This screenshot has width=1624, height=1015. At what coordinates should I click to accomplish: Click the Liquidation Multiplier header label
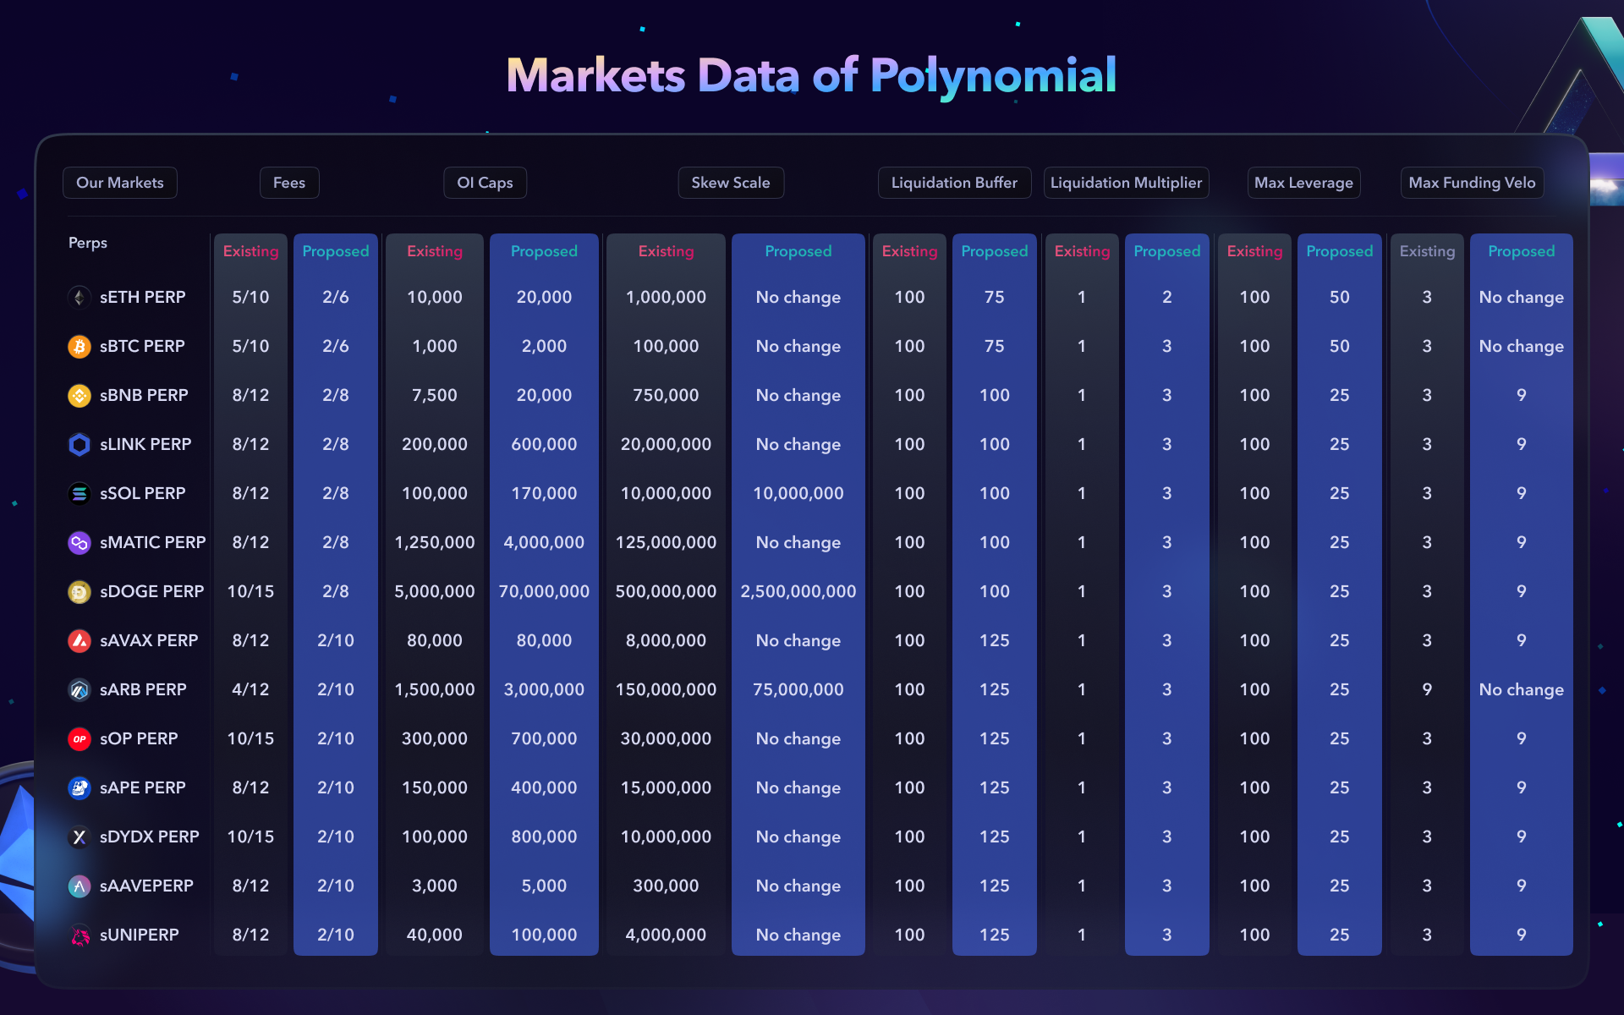tap(1126, 183)
